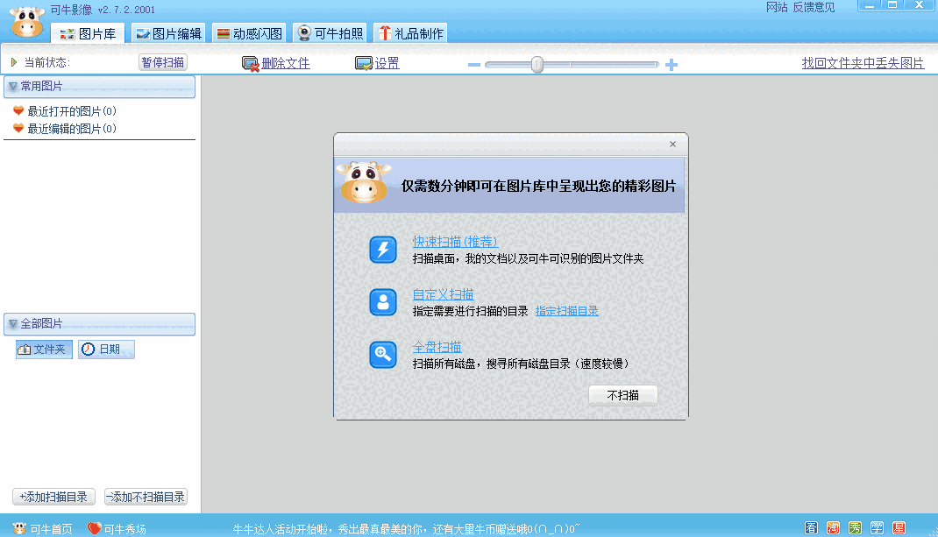Click the 淘 icon in the status bar

833,527
